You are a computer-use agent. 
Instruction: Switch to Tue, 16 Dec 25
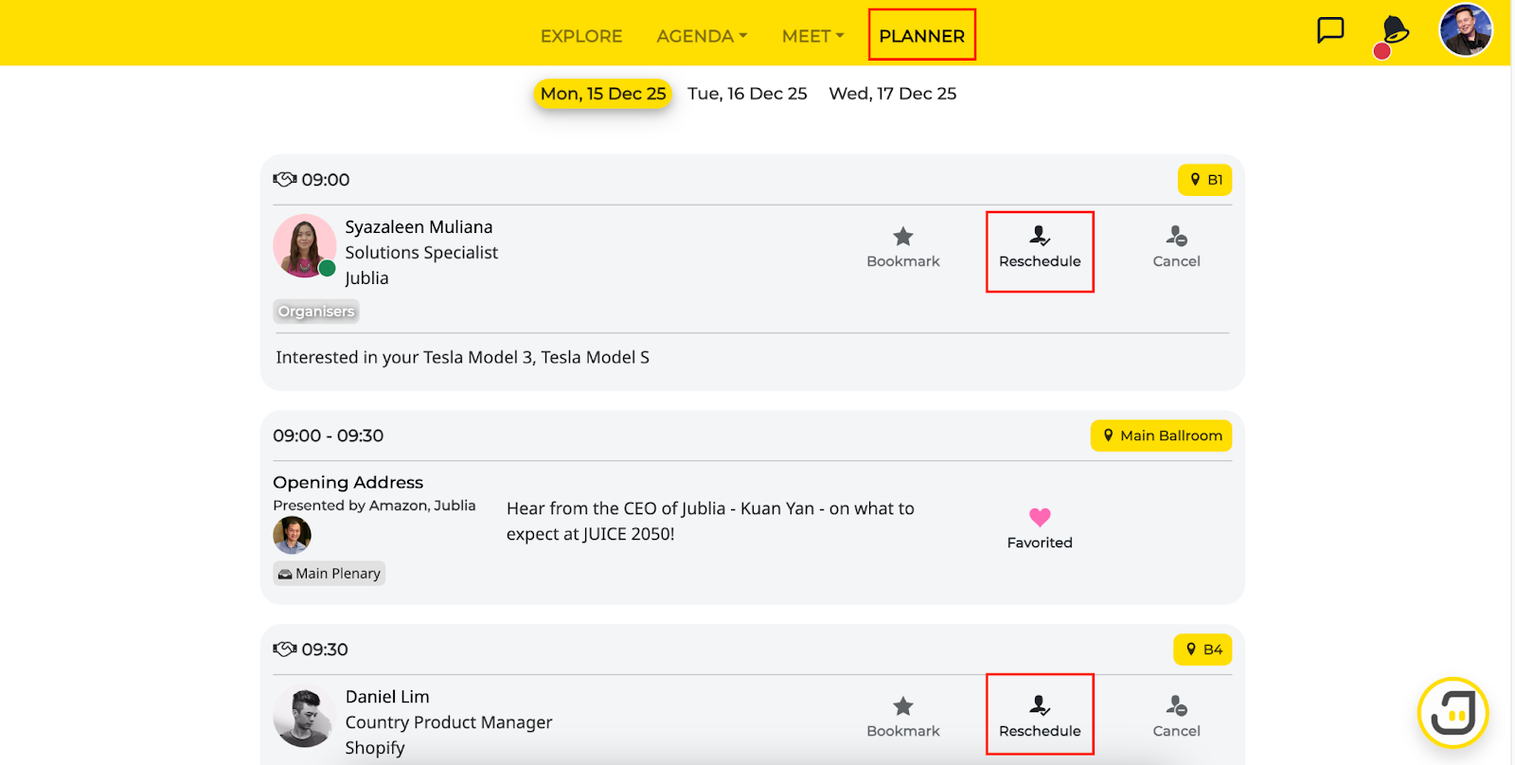747,94
